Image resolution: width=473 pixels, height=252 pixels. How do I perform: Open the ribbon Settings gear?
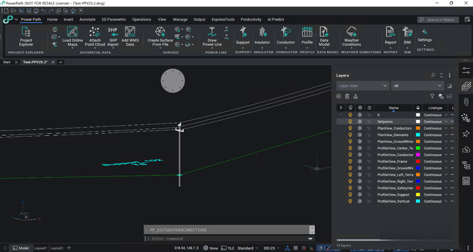[424, 32]
